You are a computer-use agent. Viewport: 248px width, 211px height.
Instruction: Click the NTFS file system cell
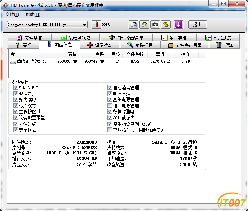(135, 61)
